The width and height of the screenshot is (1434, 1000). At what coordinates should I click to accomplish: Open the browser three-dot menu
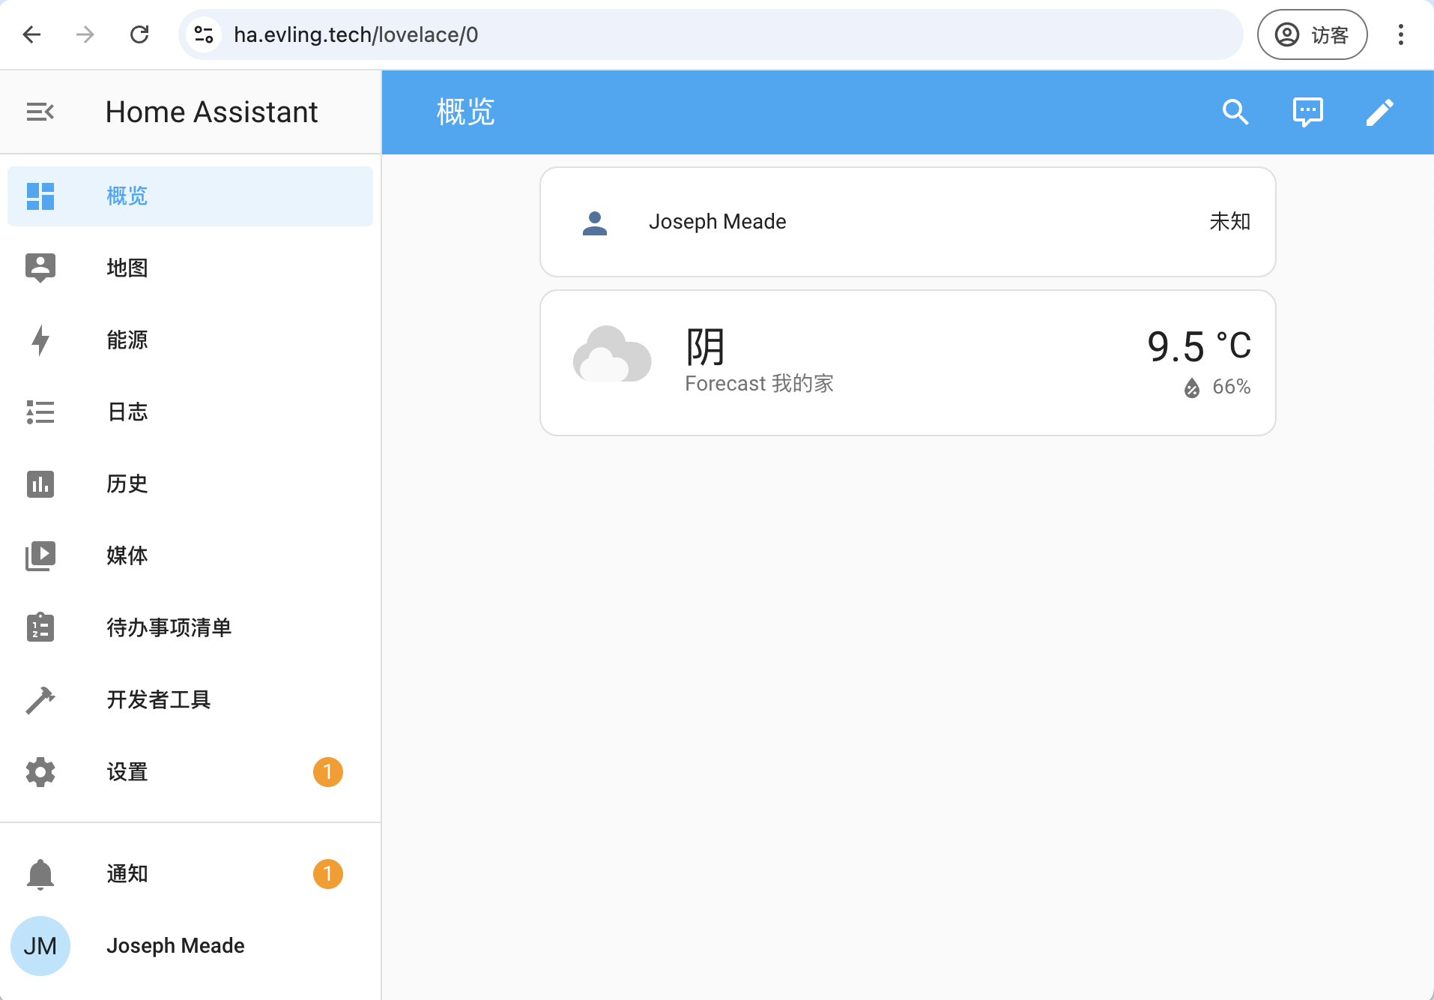[x=1401, y=34]
